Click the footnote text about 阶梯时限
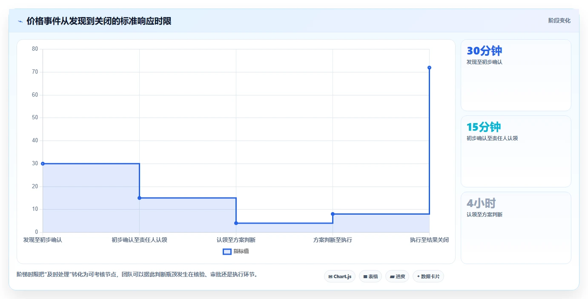Image resolution: width=588 pixels, height=299 pixels. point(137,275)
